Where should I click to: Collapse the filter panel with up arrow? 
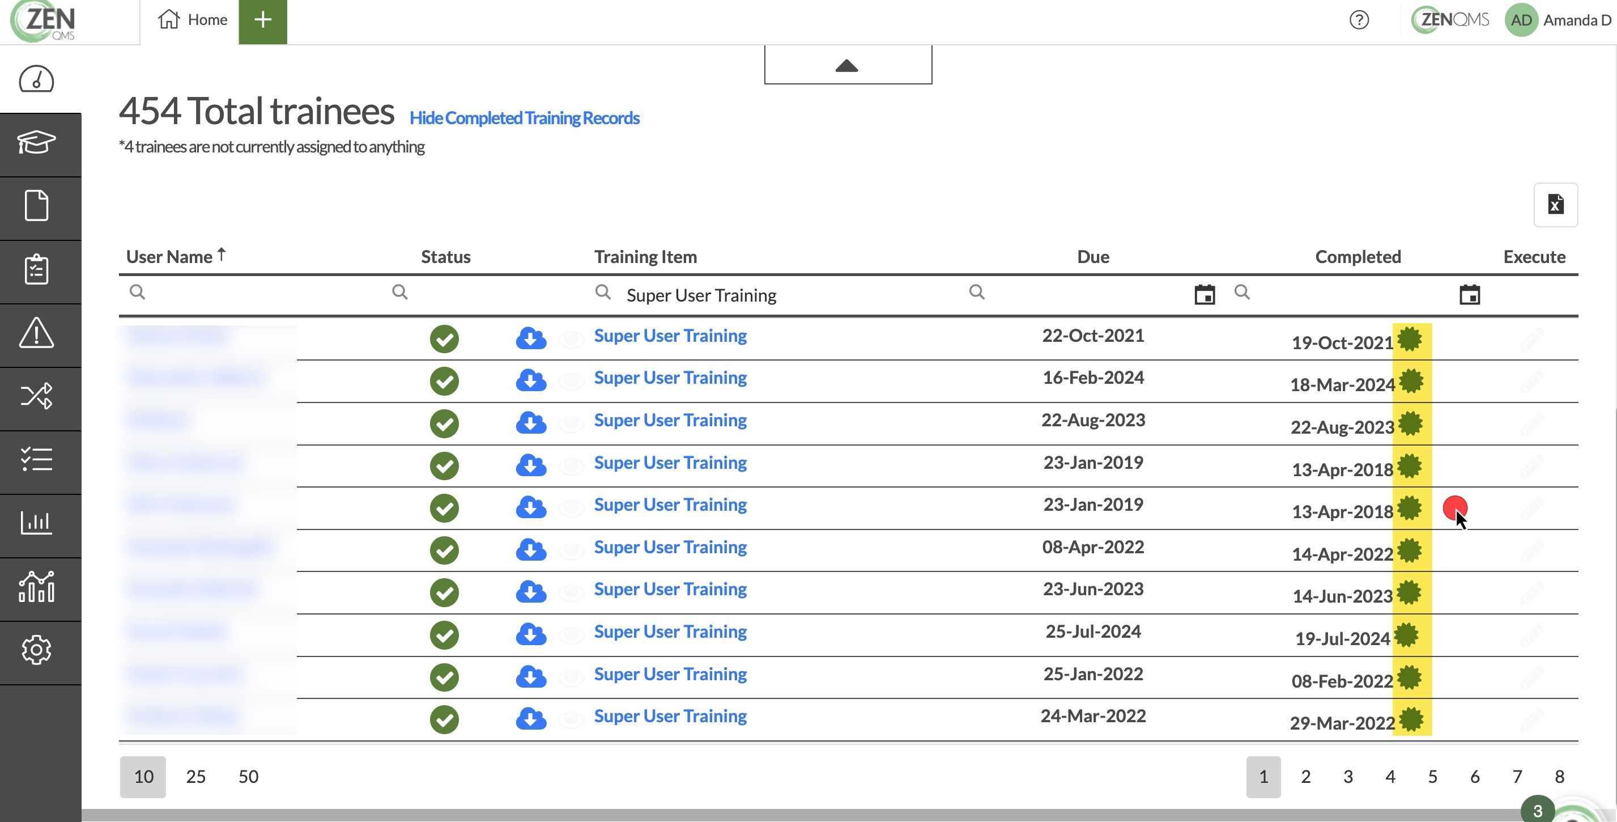tap(848, 65)
